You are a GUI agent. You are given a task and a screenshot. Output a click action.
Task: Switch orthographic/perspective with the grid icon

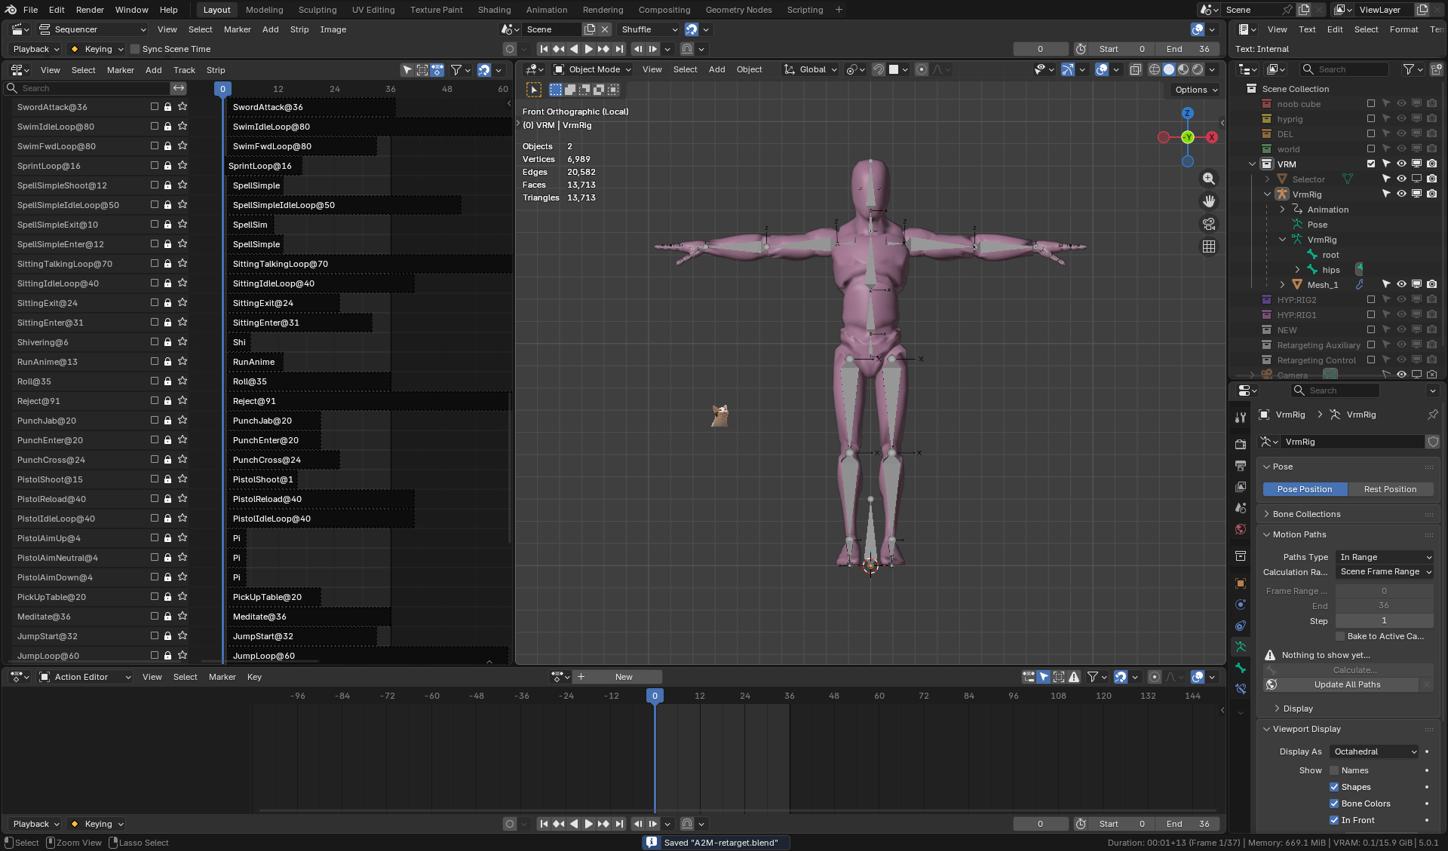(x=1209, y=246)
